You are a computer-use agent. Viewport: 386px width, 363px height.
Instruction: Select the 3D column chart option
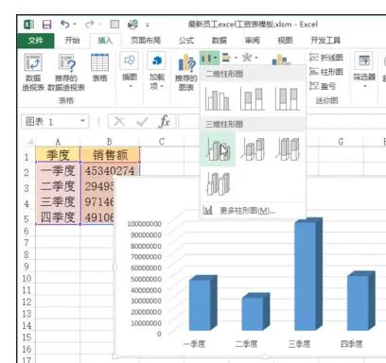[x=219, y=183]
